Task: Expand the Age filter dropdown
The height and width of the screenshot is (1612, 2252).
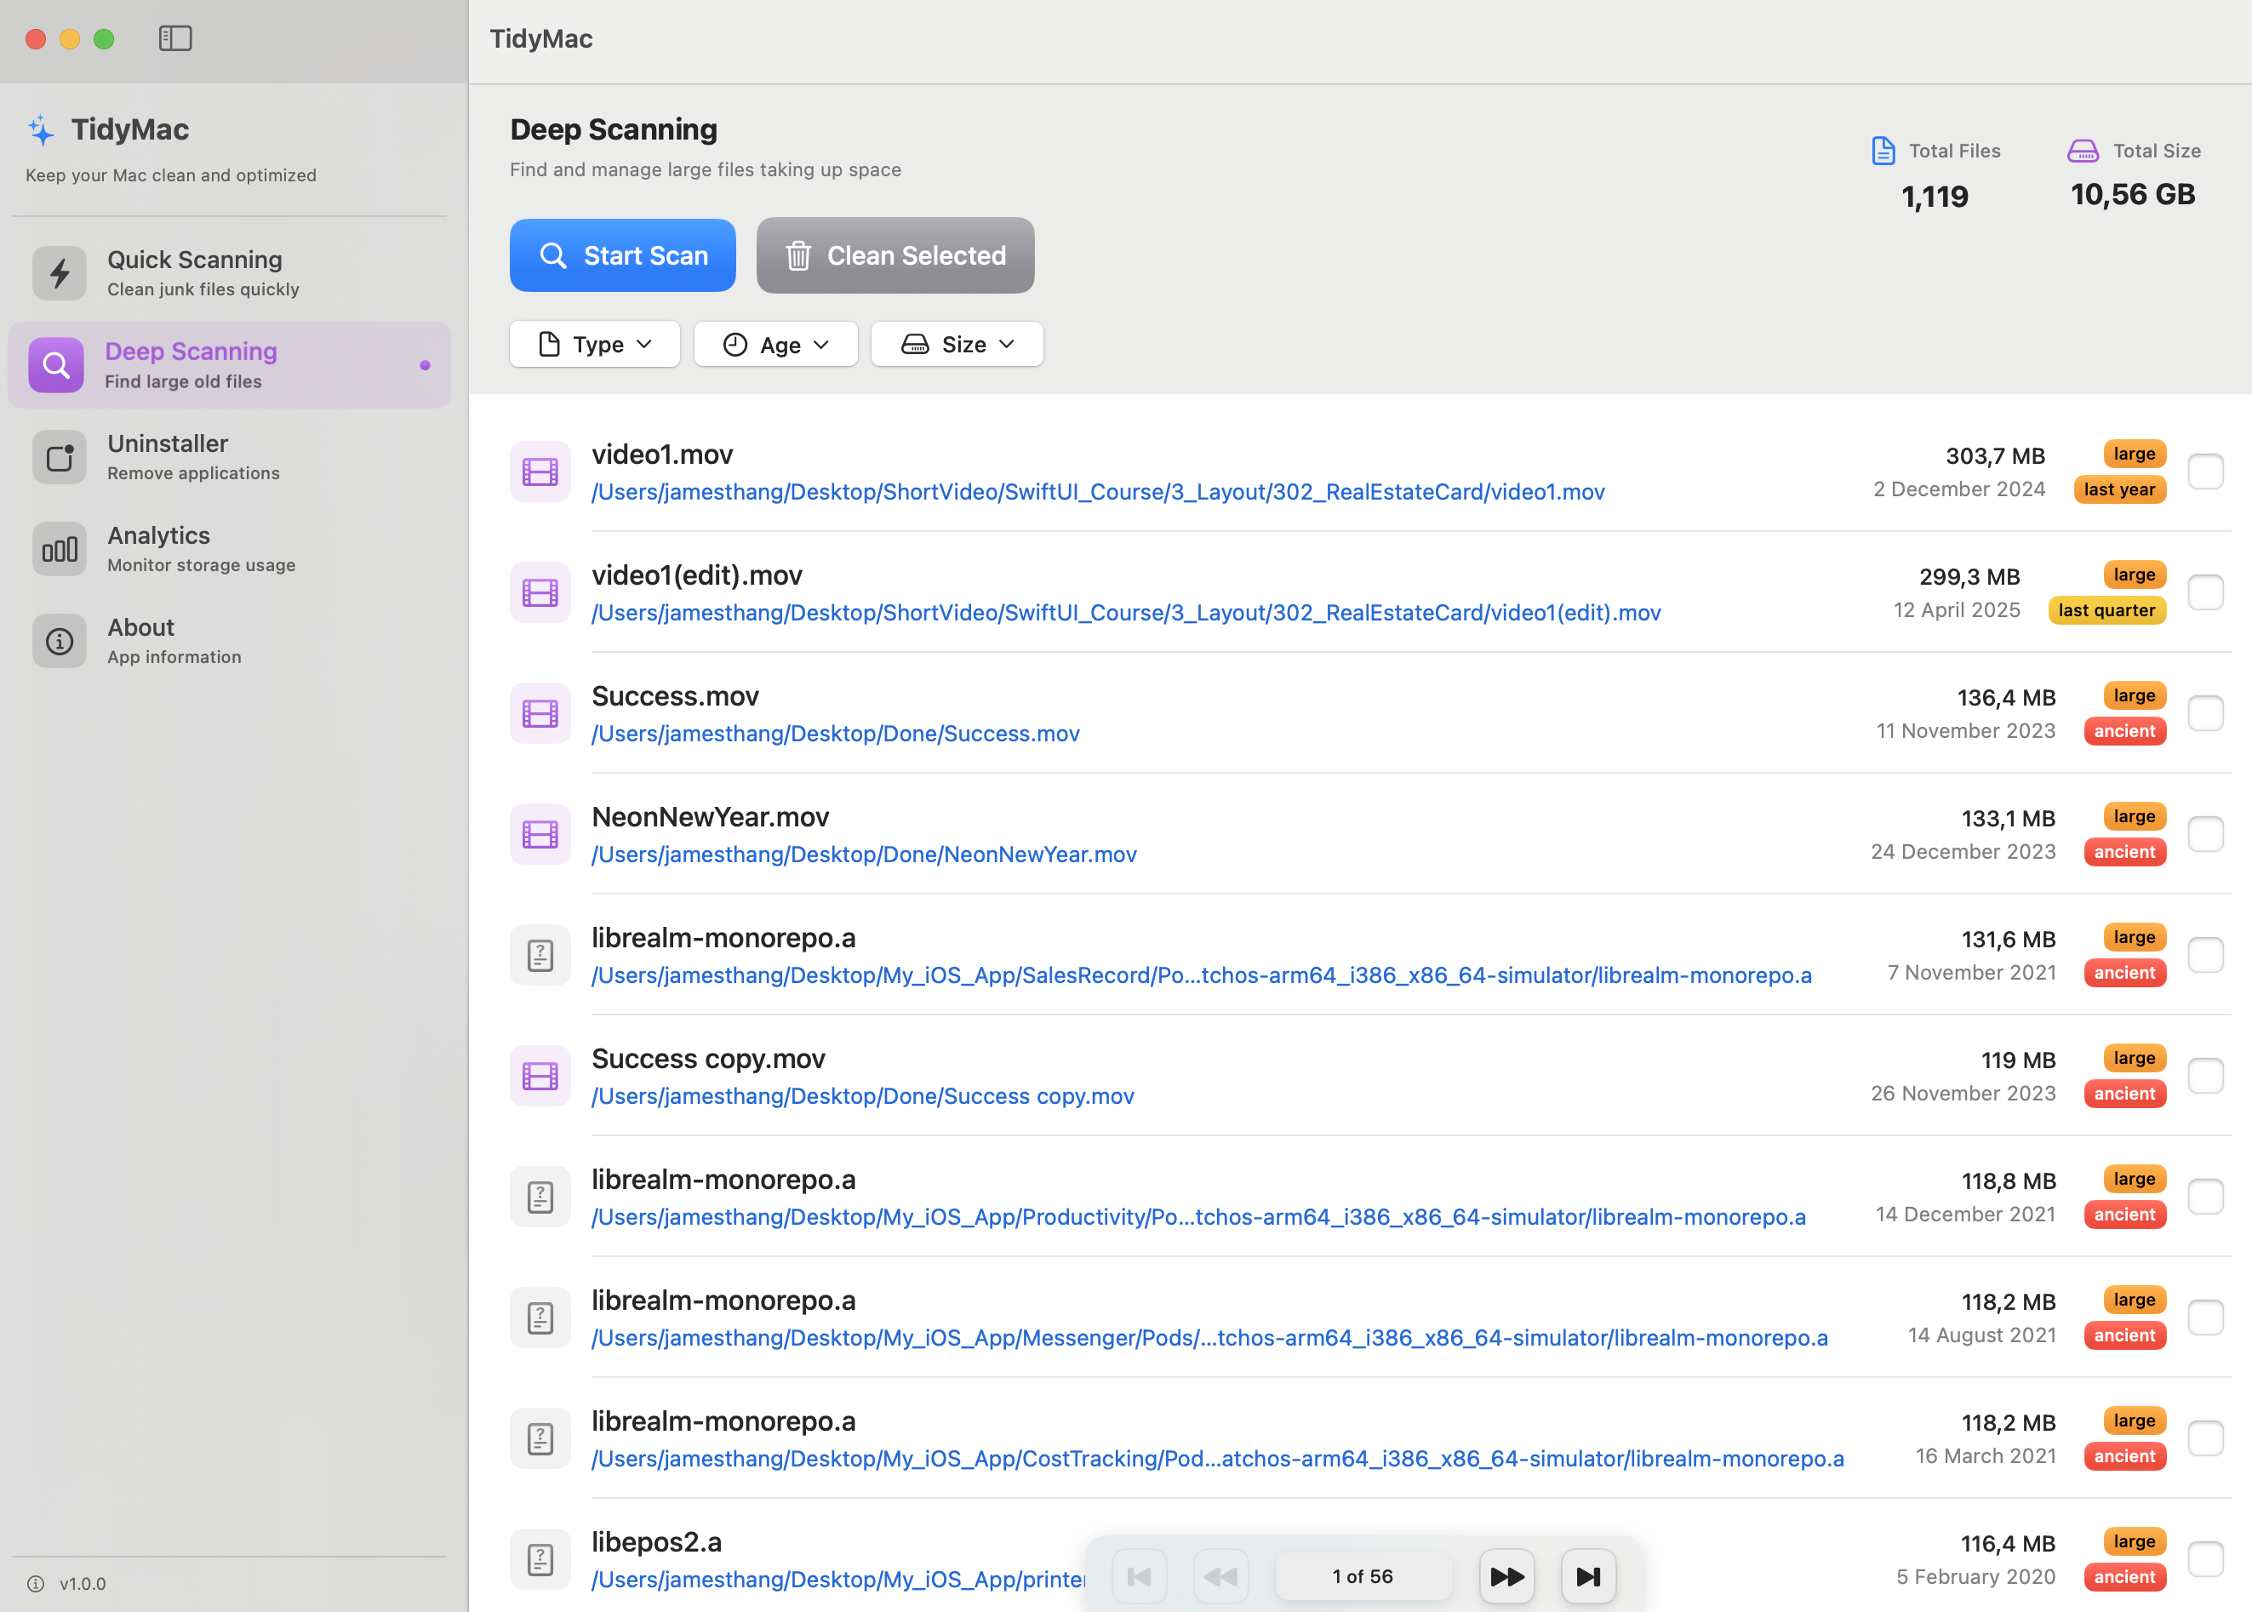Action: pyautogui.click(x=775, y=345)
